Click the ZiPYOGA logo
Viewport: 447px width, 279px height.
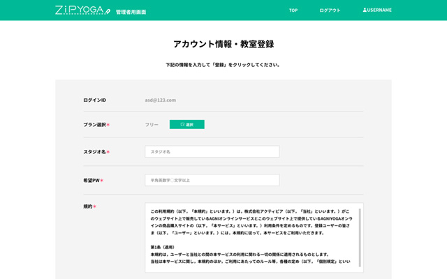pos(82,10)
